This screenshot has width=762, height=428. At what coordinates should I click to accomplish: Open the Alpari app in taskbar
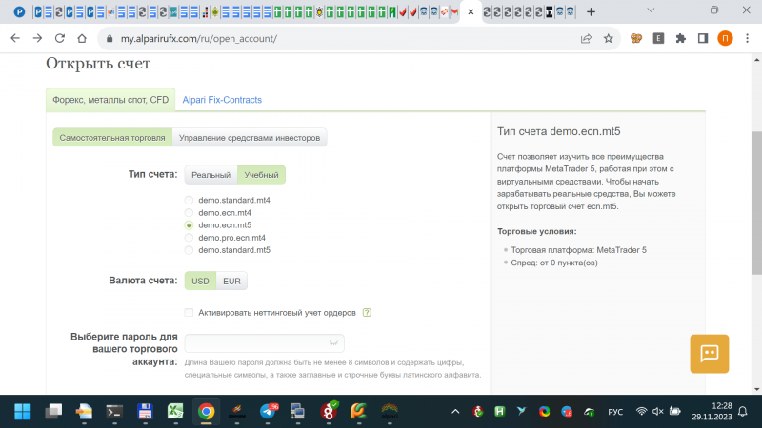pos(390,412)
